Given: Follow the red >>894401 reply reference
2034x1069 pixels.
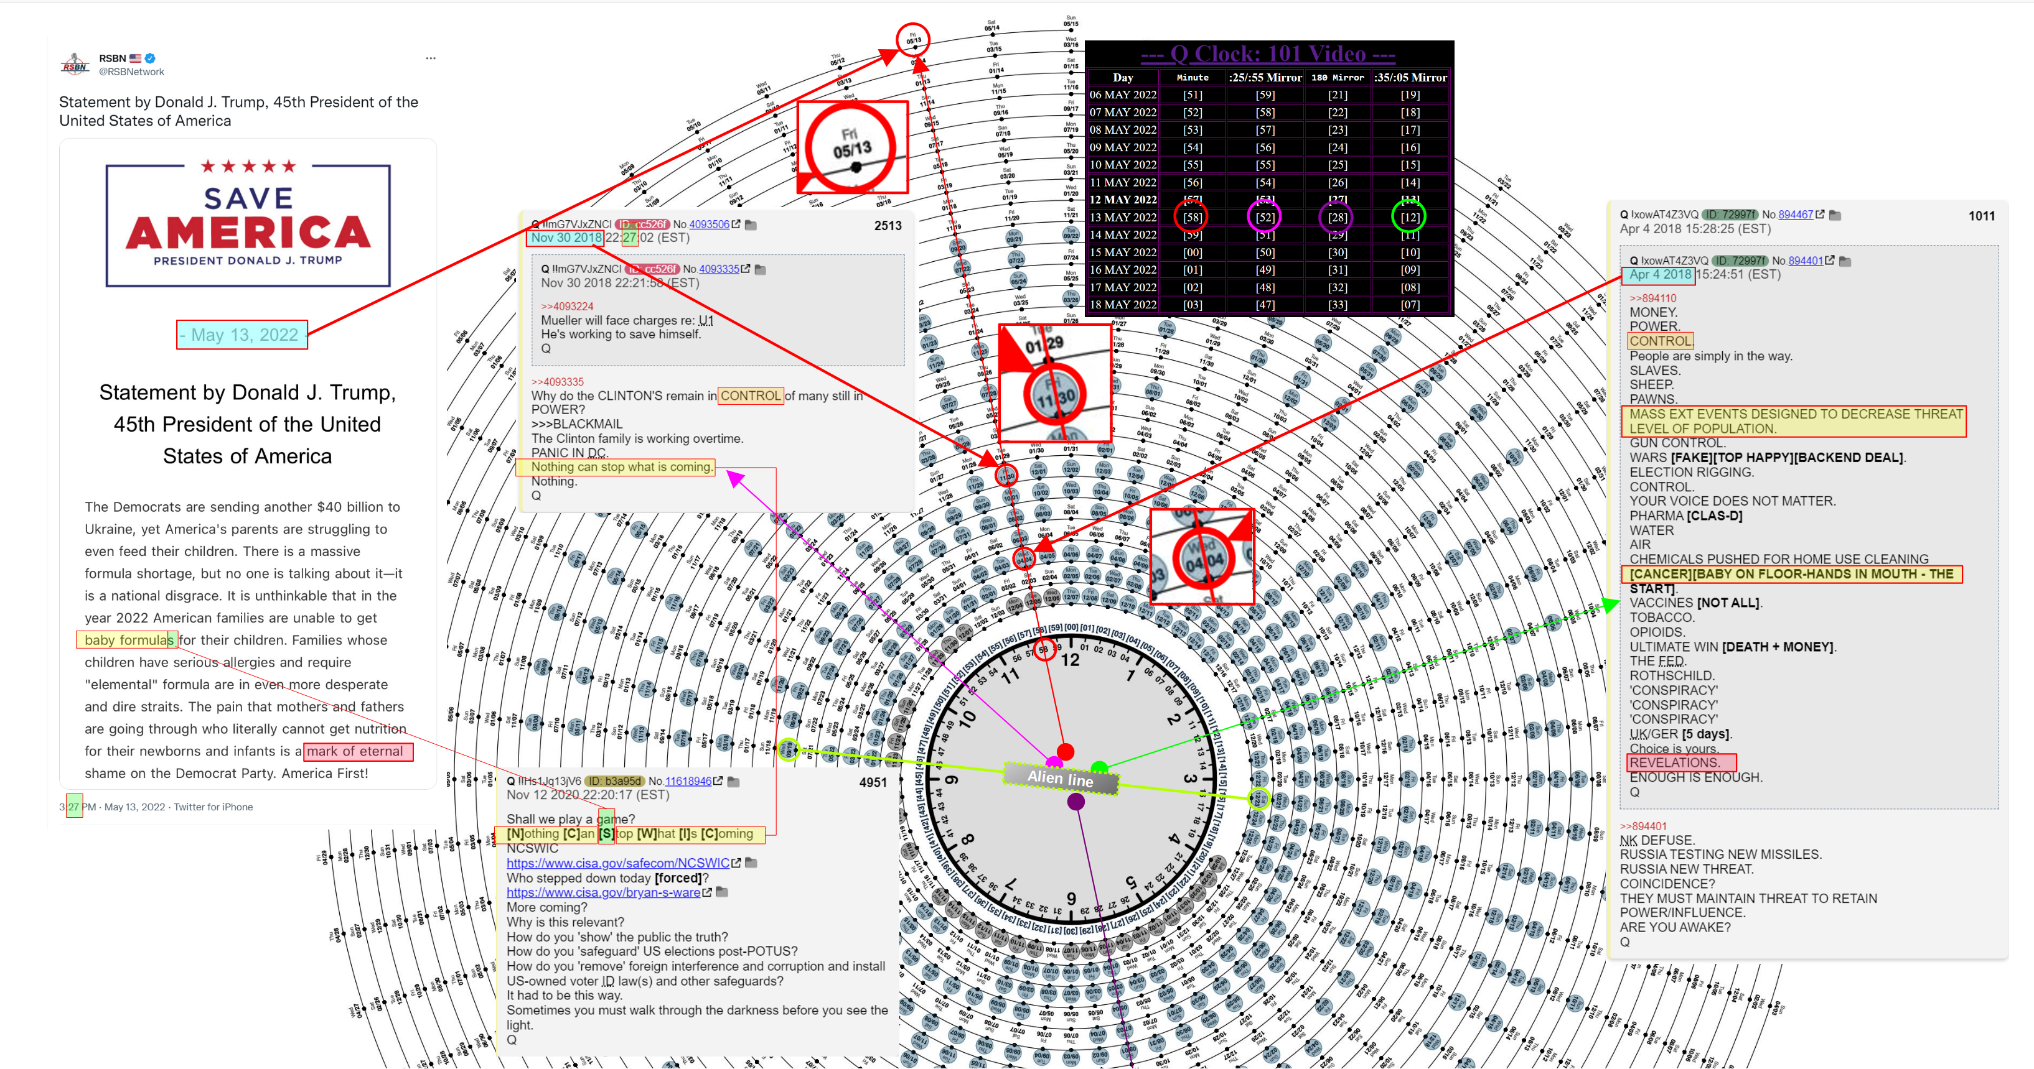Looking at the screenshot, I should (x=1643, y=826).
